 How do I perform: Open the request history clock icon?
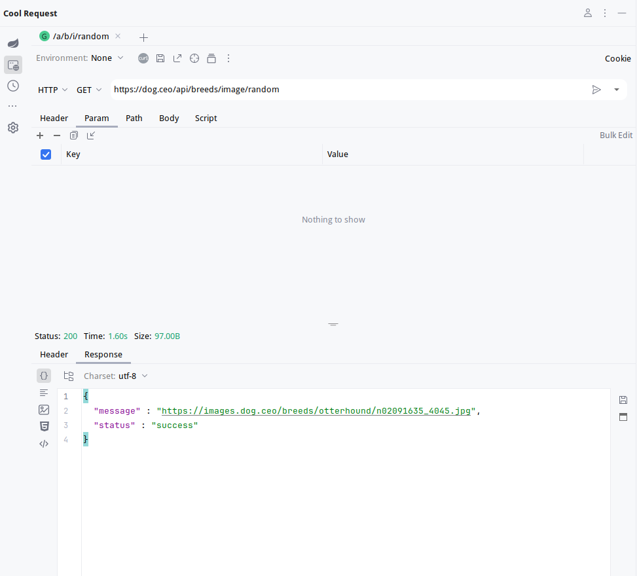pos(13,86)
